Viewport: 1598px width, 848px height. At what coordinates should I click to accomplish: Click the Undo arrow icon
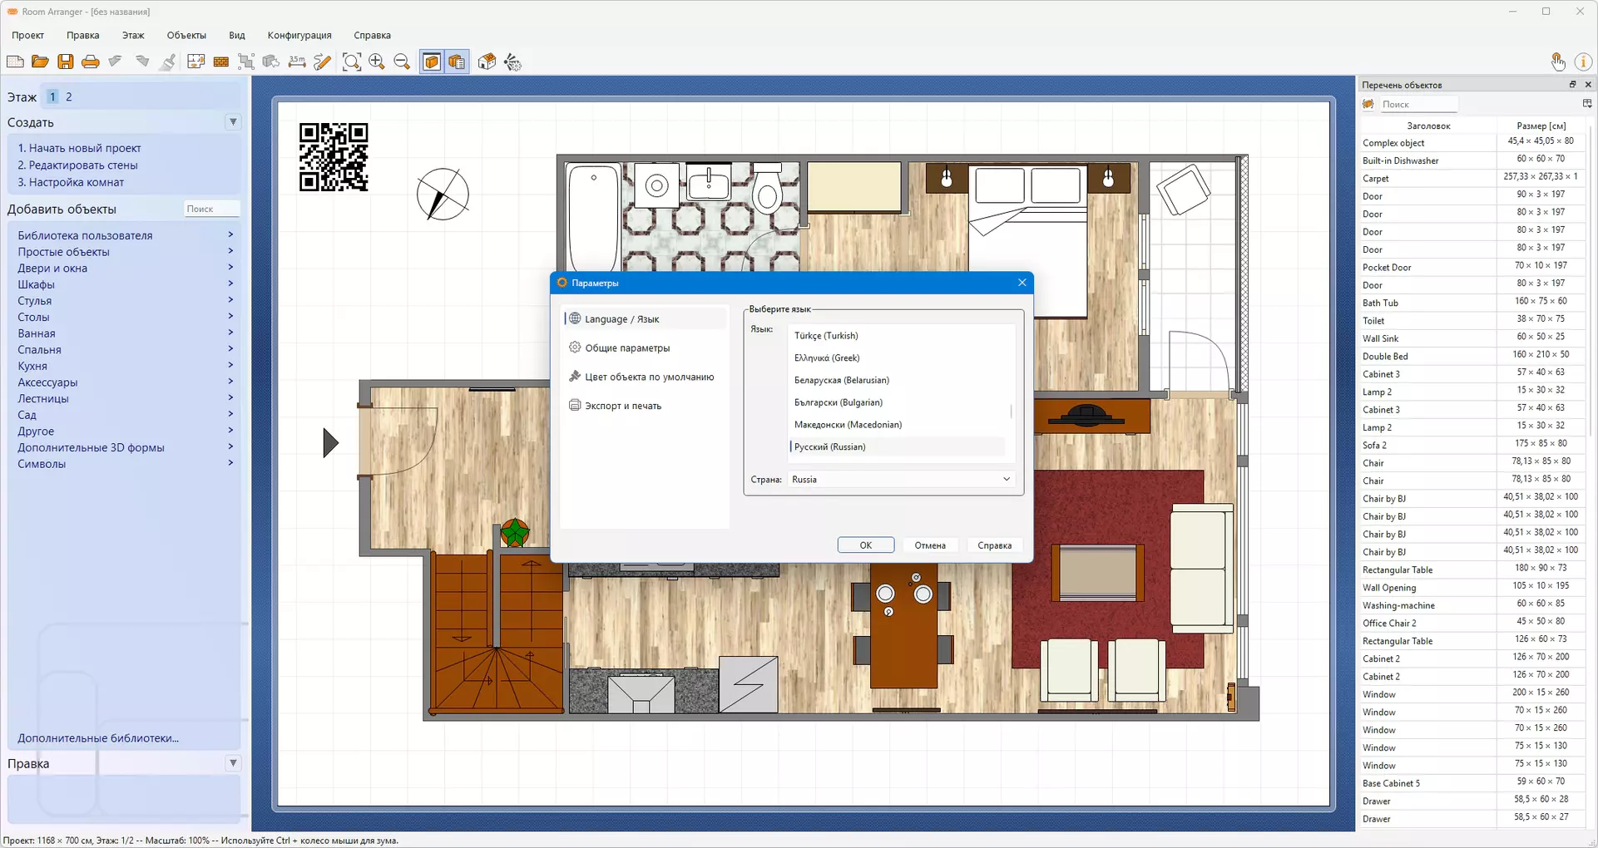(116, 62)
